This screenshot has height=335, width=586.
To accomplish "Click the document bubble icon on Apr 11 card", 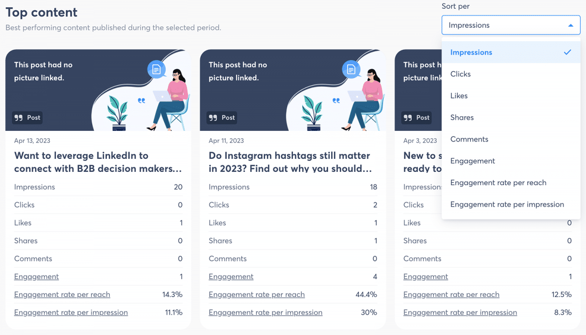I will [351, 69].
